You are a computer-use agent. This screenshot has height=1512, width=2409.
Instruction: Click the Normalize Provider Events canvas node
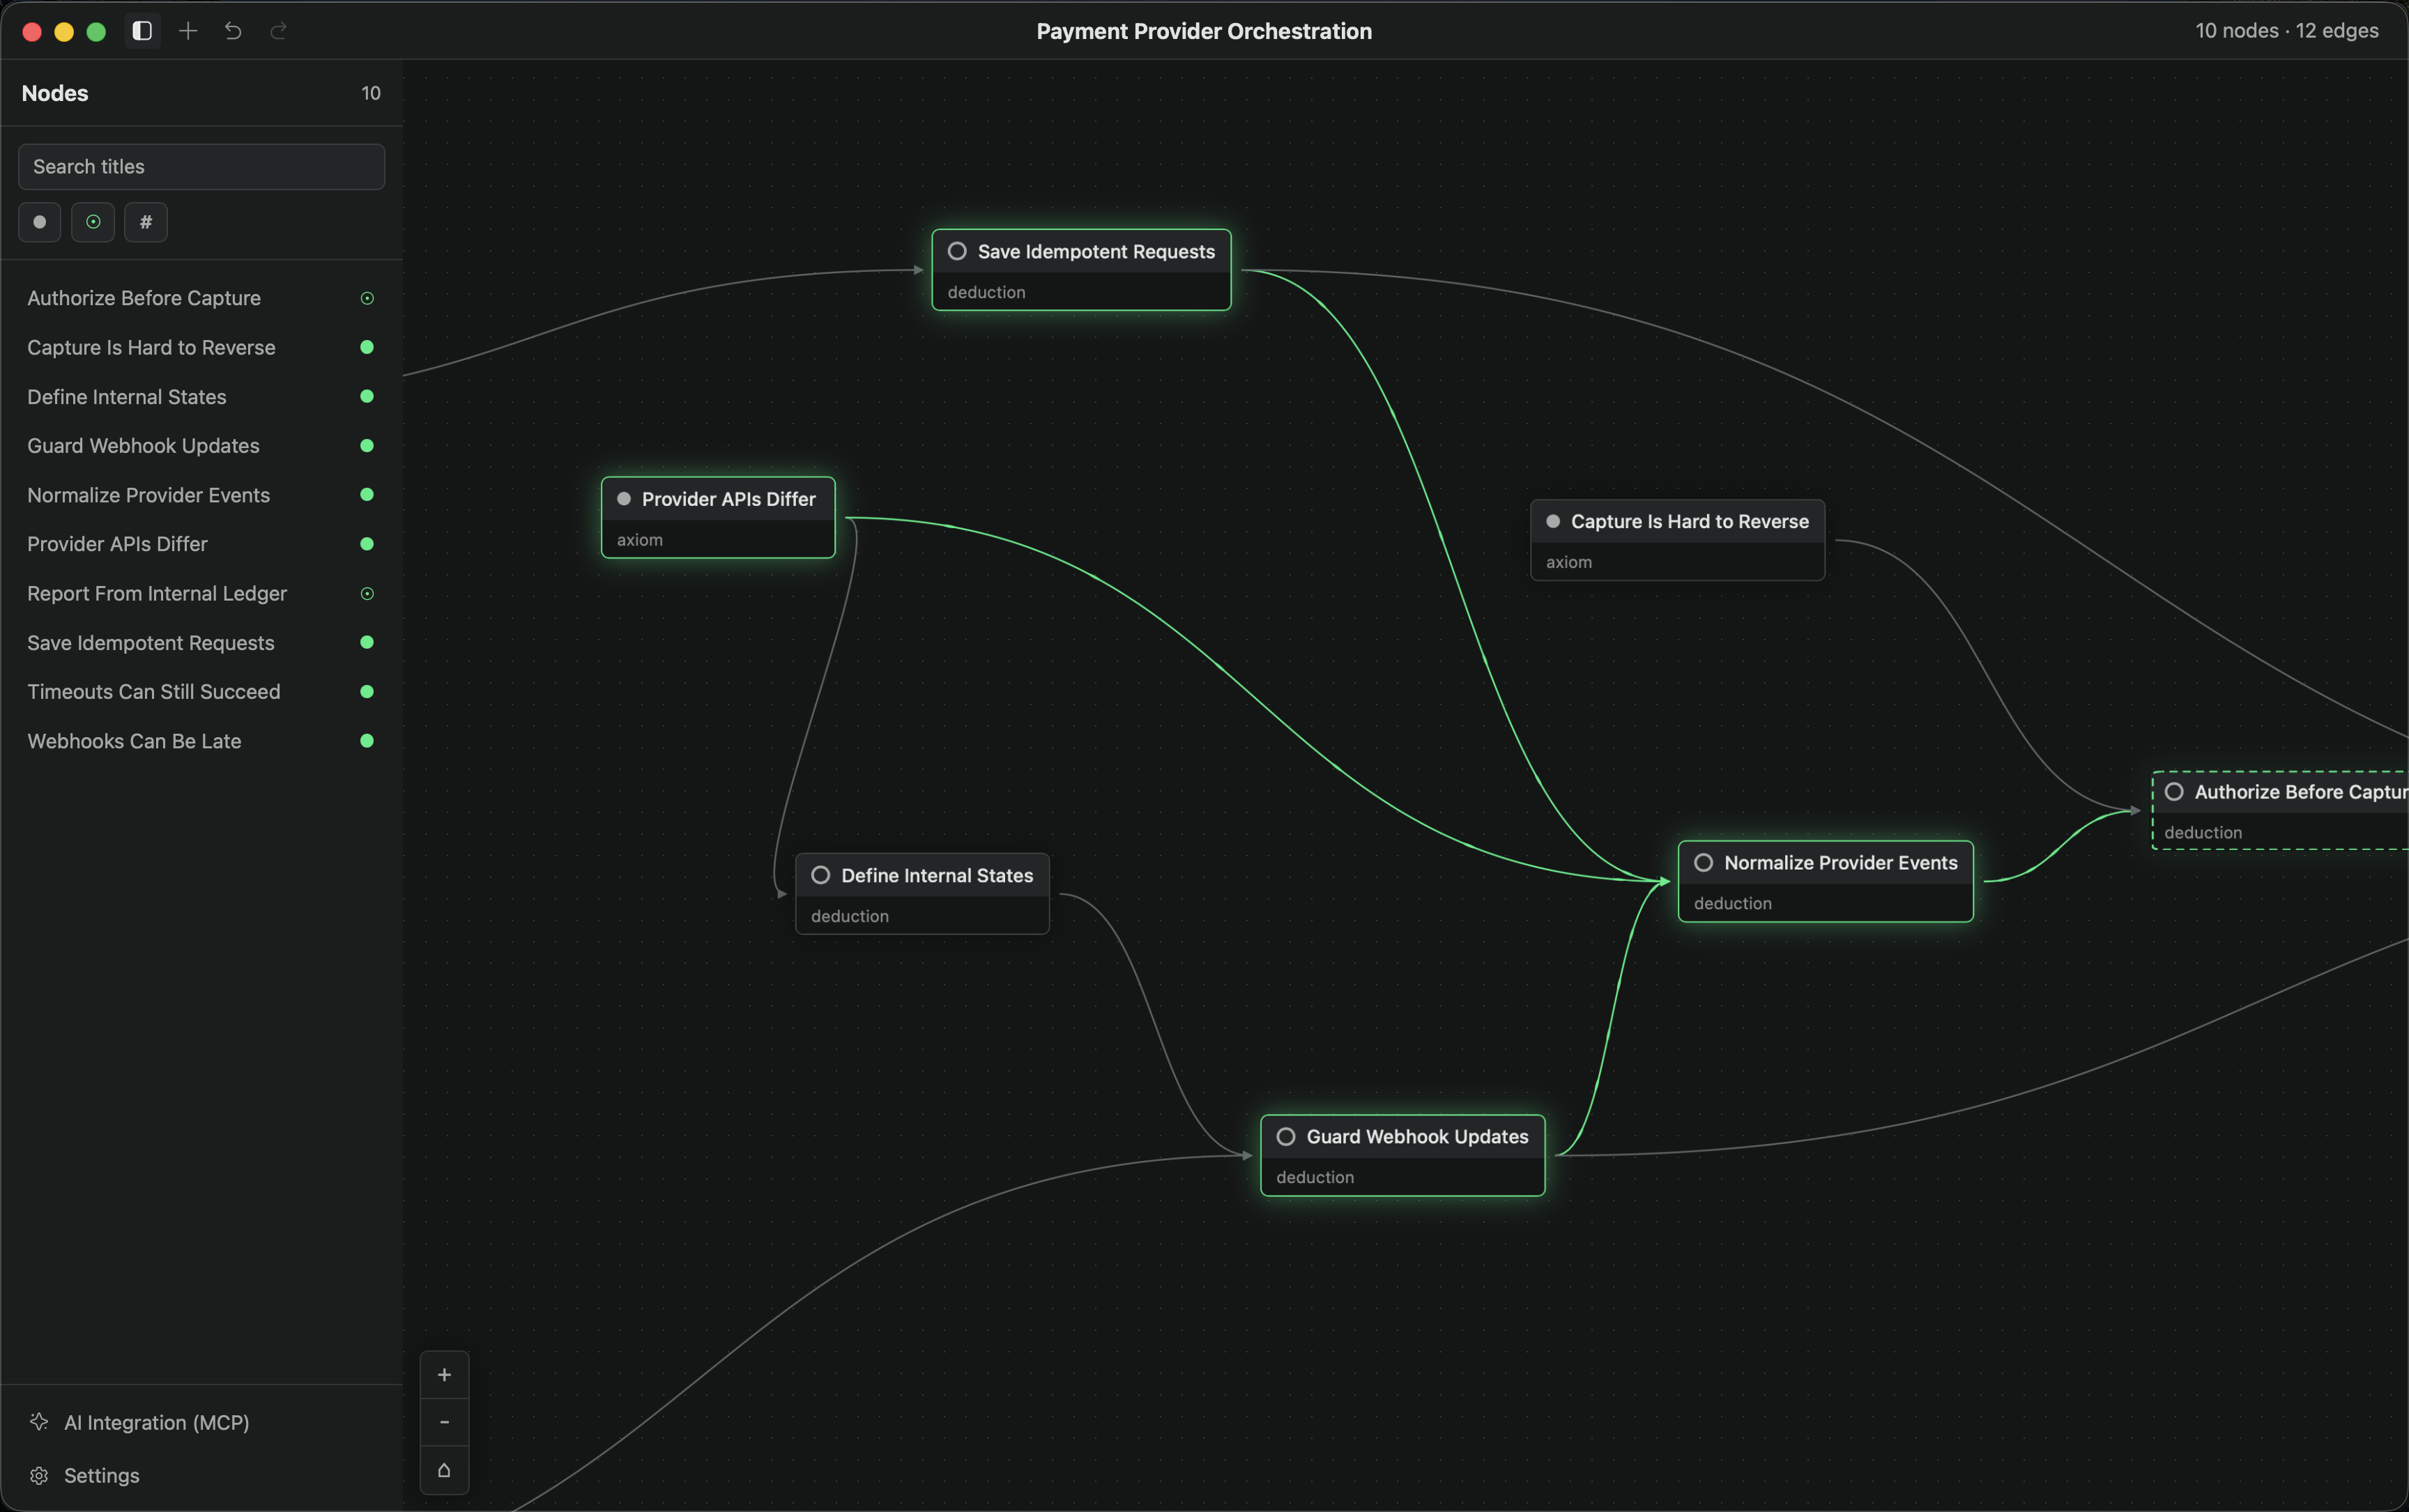[1826, 881]
